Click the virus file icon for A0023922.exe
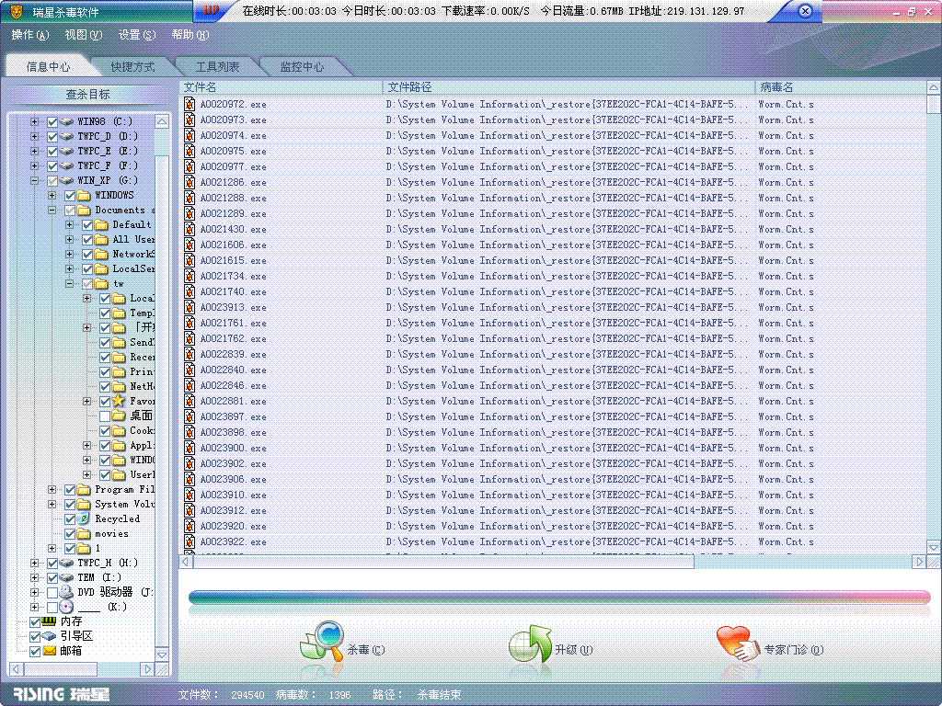942x706 pixels. click(190, 541)
